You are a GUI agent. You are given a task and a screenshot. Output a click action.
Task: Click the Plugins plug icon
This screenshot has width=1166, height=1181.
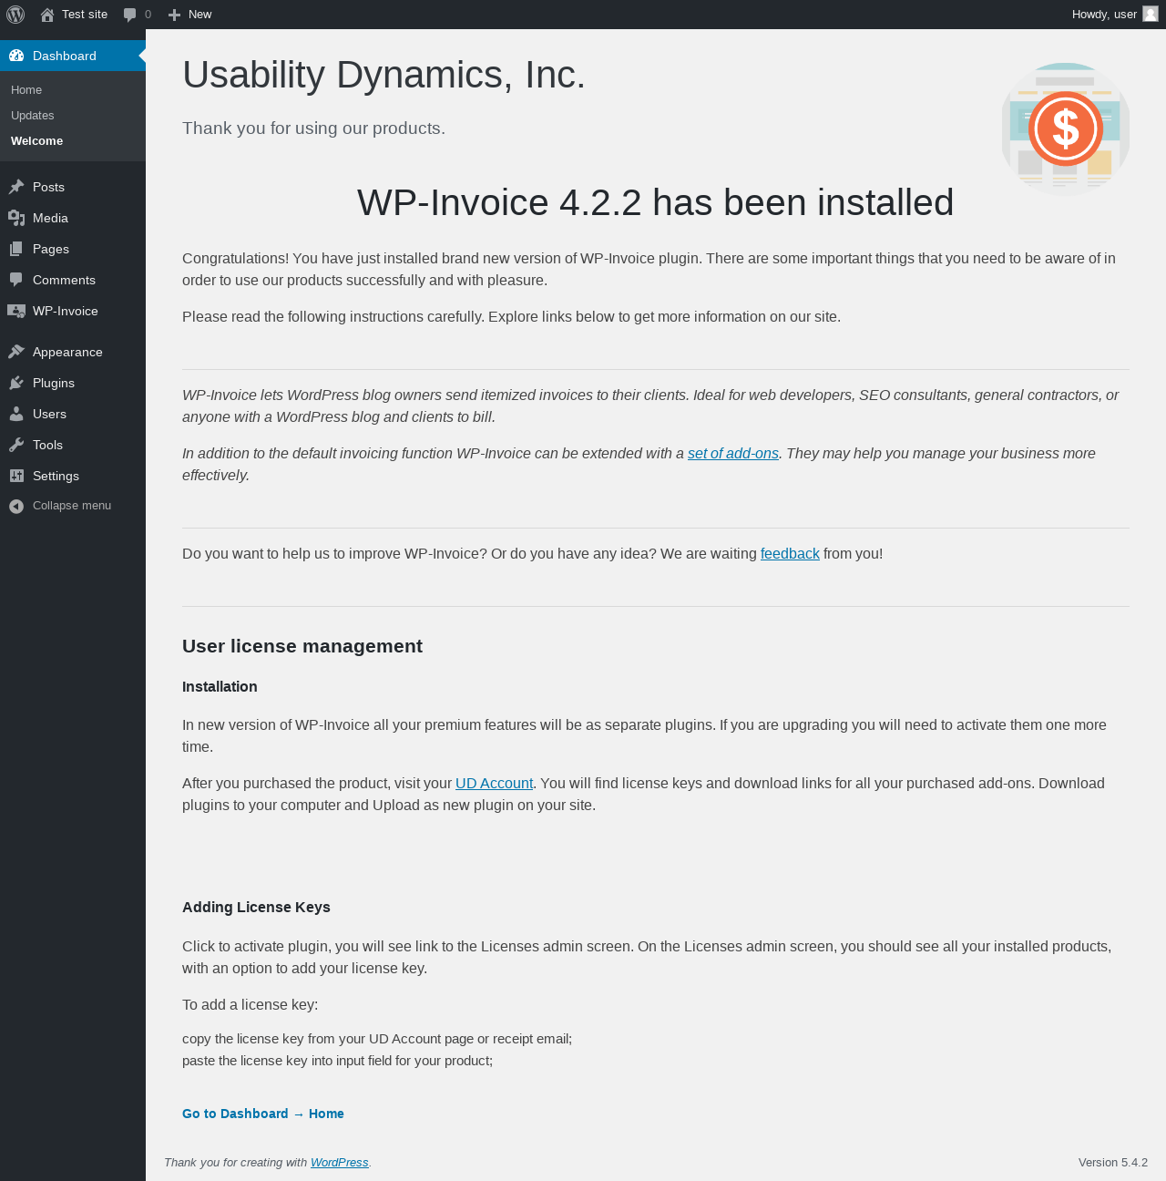coord(16,383)
